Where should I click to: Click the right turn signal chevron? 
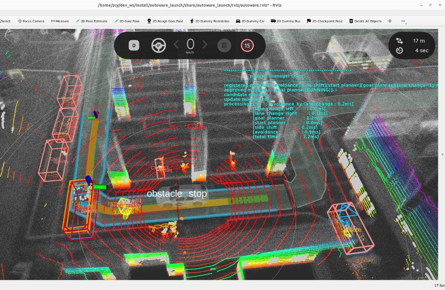tap(205, 45)
